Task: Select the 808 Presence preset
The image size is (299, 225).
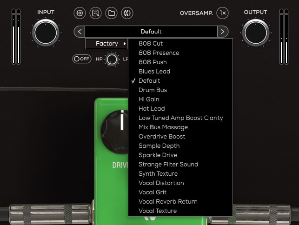Action: click(x=180, y=53)
